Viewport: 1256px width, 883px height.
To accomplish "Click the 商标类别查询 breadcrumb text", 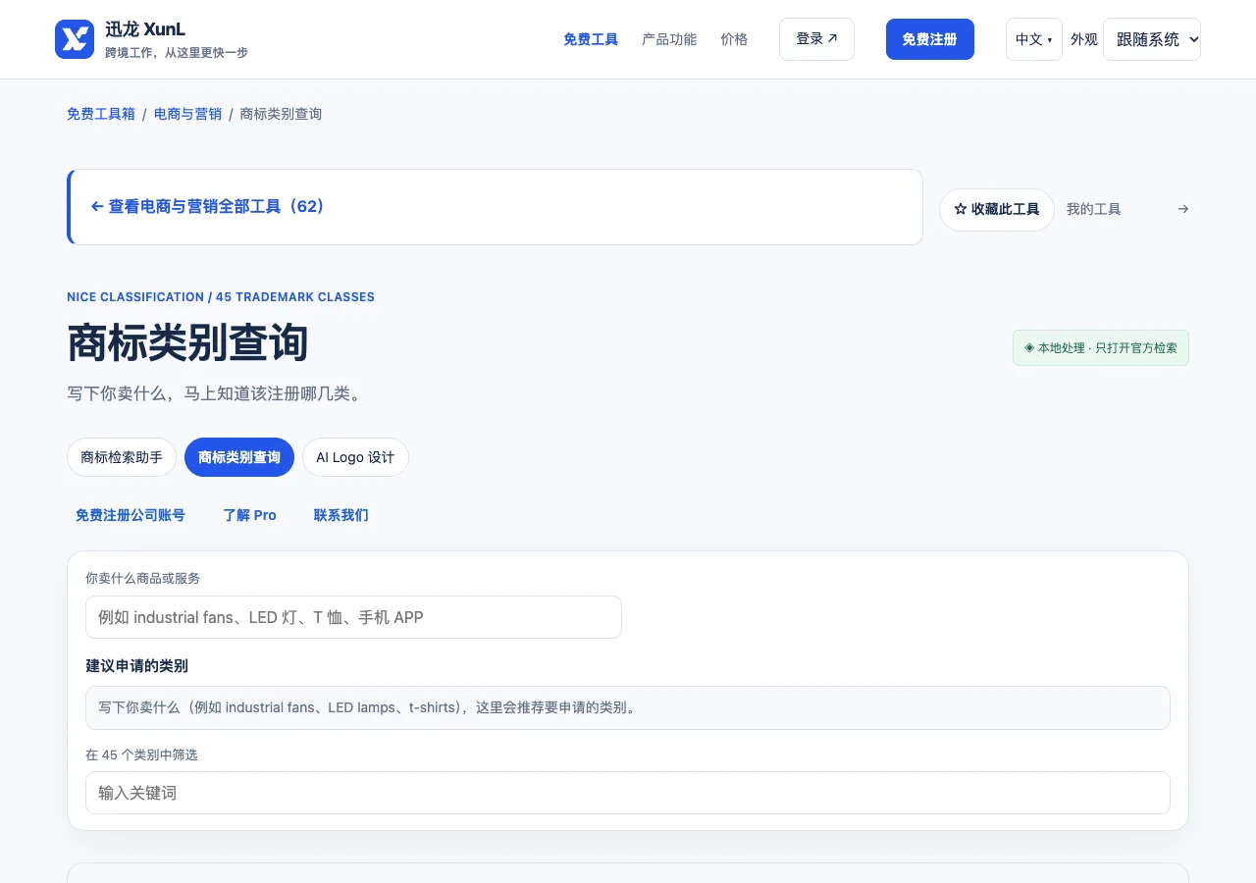I will (x=281, y=114).
